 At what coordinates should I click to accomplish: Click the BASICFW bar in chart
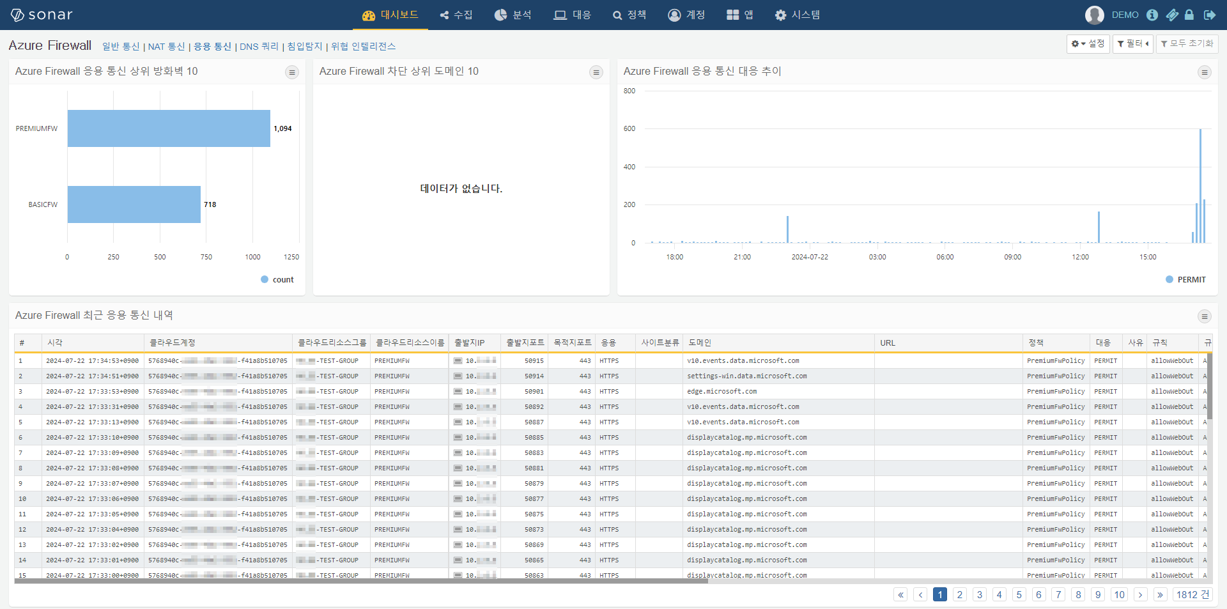coord(134,204)
